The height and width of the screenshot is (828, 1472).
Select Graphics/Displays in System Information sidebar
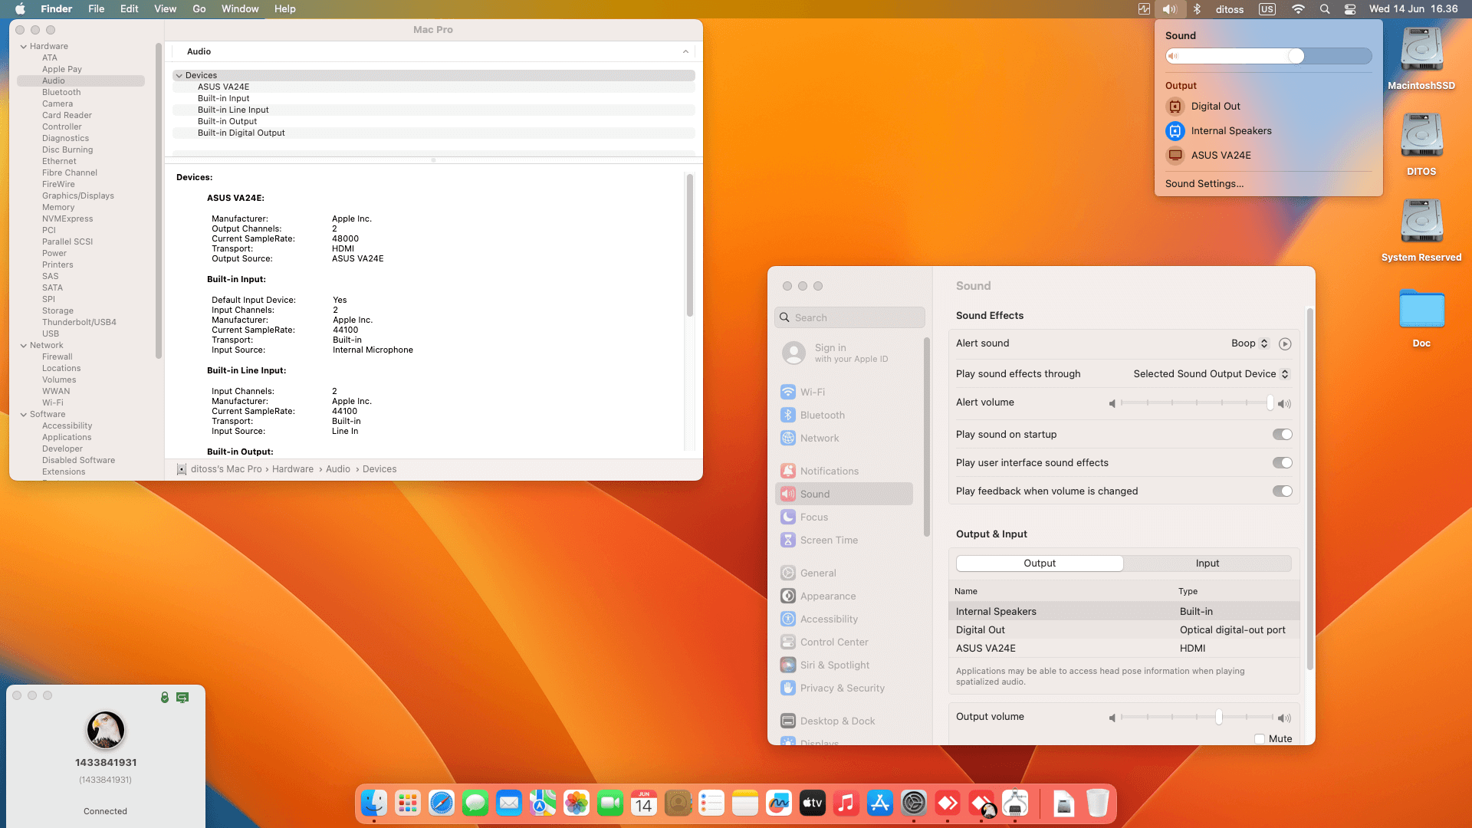[78, 196]
